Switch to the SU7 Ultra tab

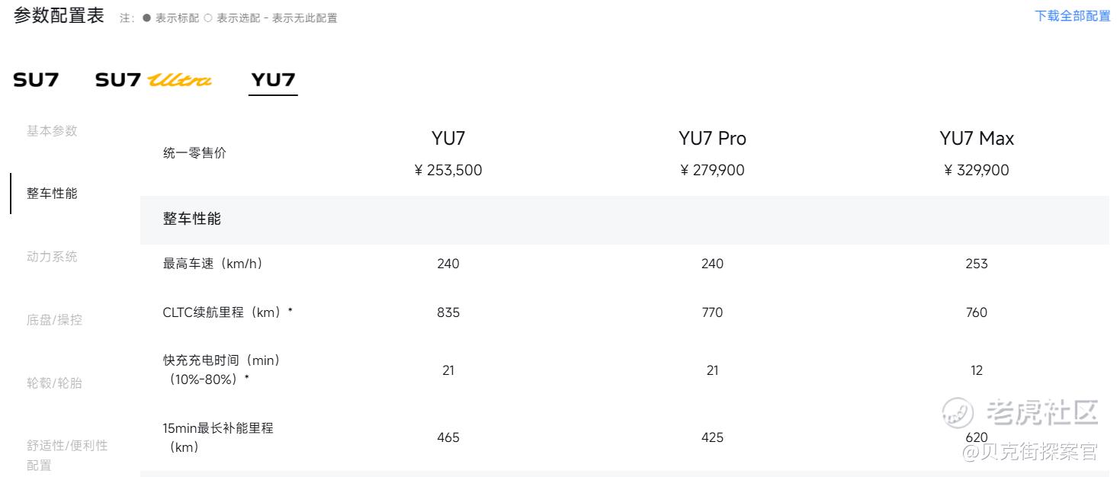[x=153, y=79]
